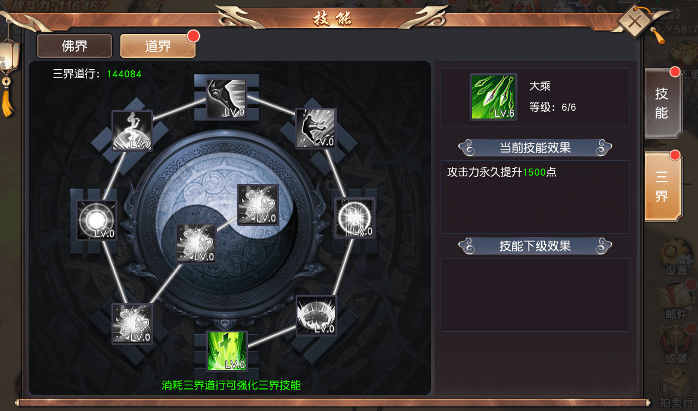Open the 设置 settings gear icon
Screen dimensions: 698x411
coord(677,257)
